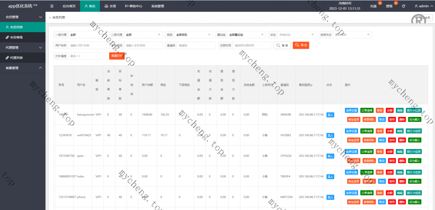The height and width of the screenshot is (210, 435).
Task: Click the hamburger menu collapse icon
Action: [x=52, y=6]
